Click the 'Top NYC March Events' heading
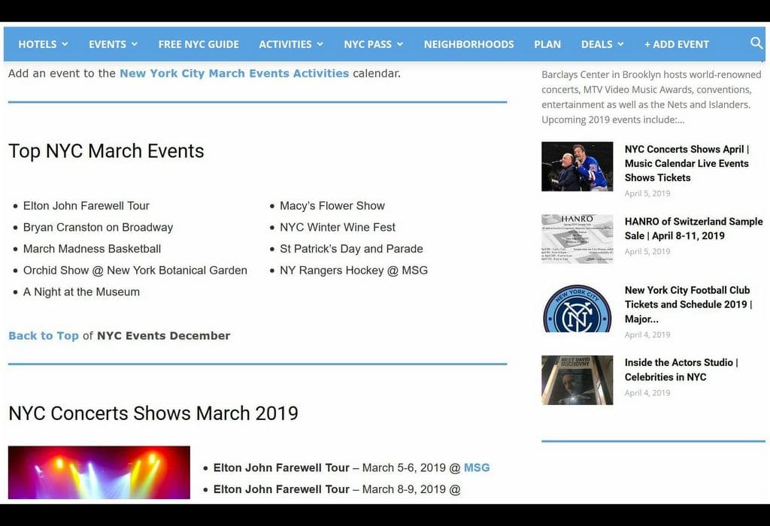This screenshot has height=526, width=770. [x=106, y=151]
